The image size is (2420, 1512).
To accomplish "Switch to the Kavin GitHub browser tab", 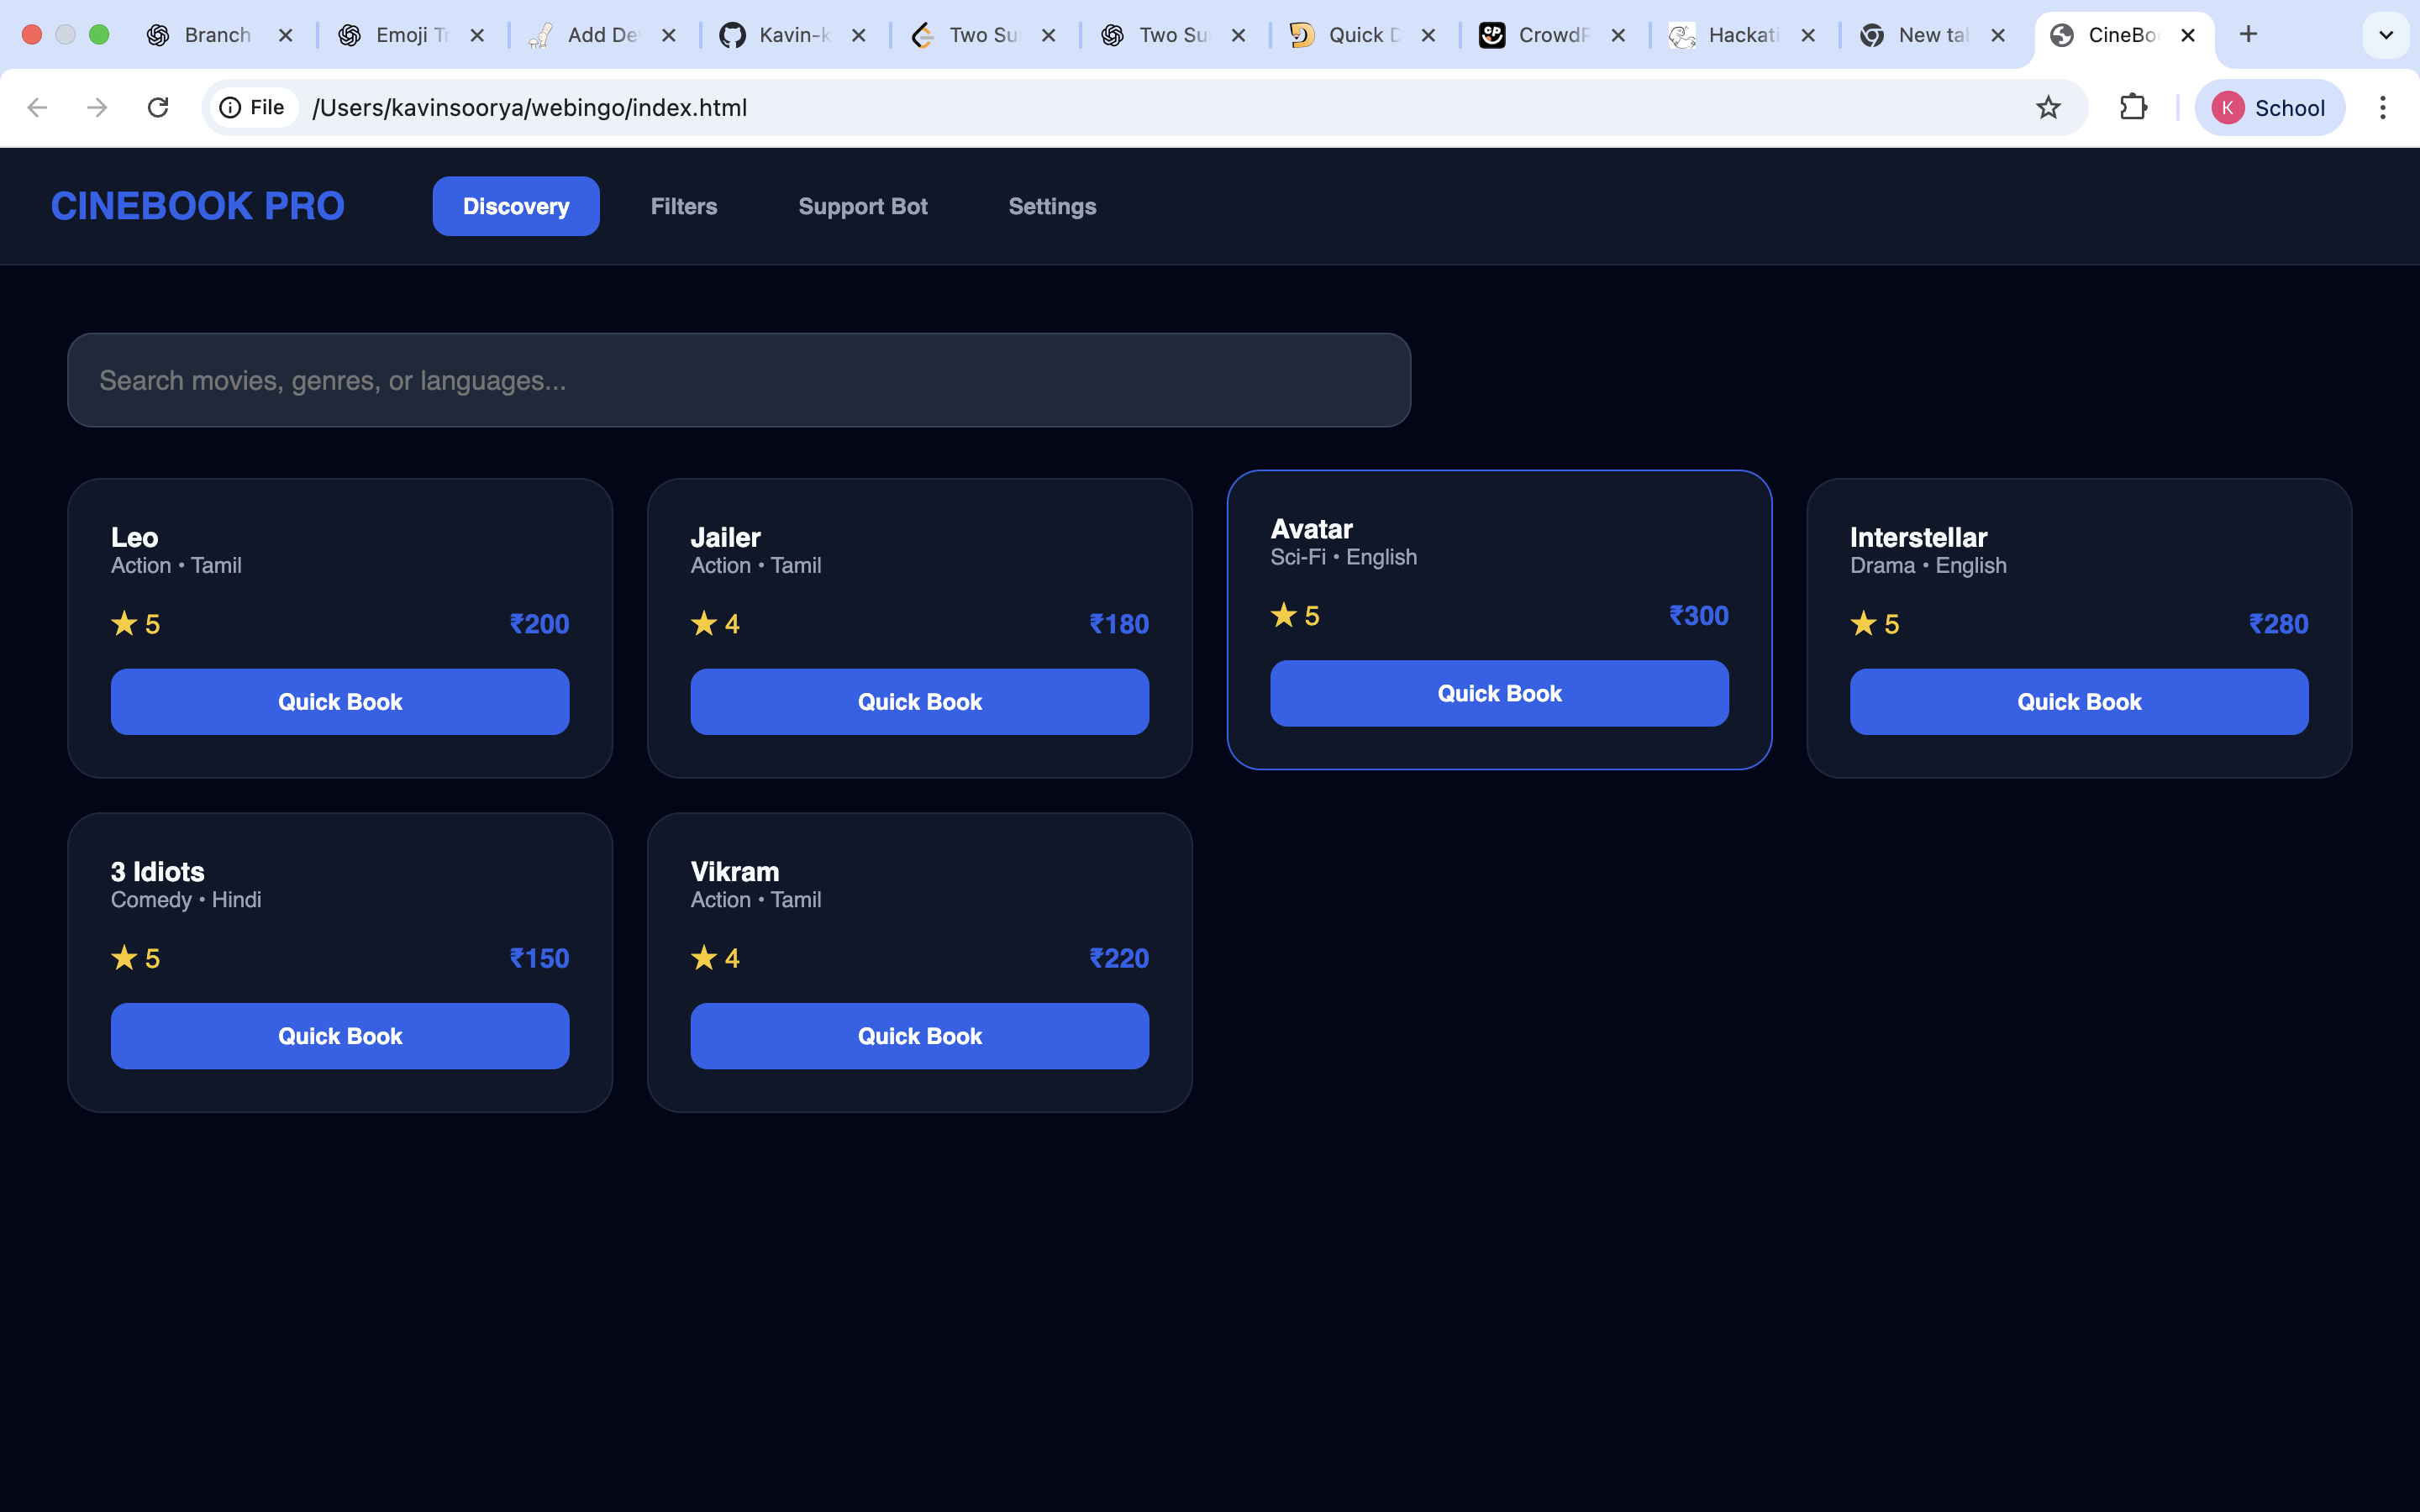I will point(780,35).
